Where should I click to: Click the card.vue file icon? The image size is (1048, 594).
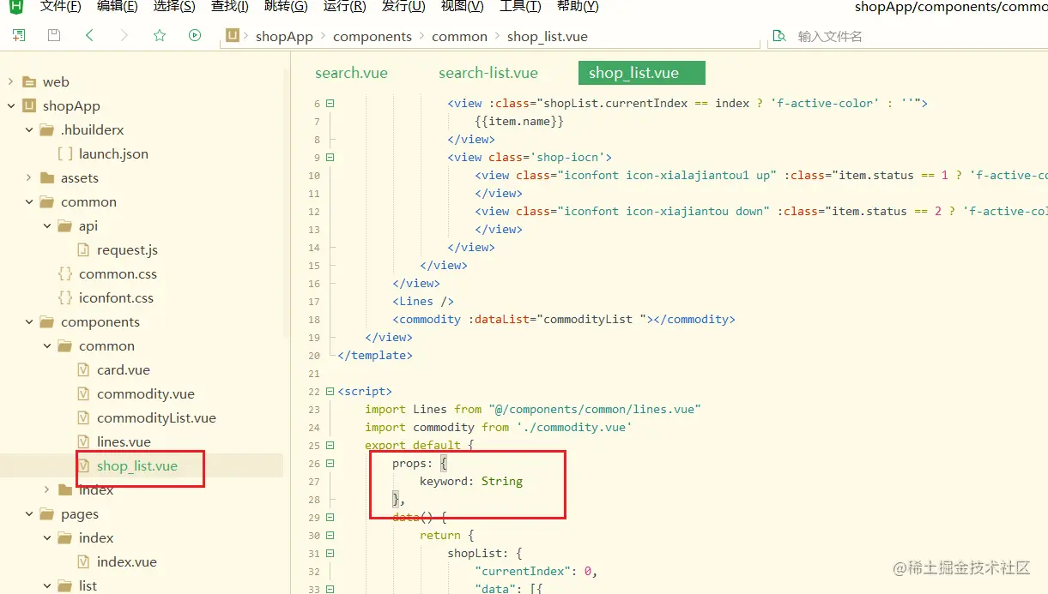[82, 369]
